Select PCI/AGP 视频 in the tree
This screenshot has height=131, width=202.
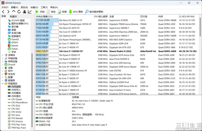tap(18, 20)
